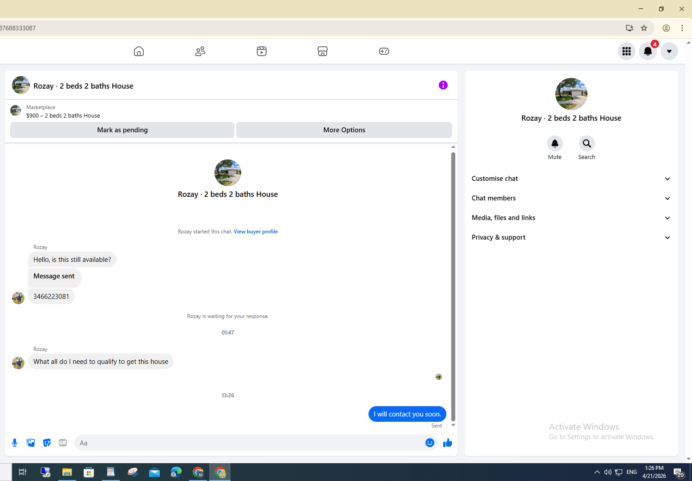This screenshot has width=692, height=481.
Task: Bookmark this page with the star icon
Action: (x=644, y=28)
